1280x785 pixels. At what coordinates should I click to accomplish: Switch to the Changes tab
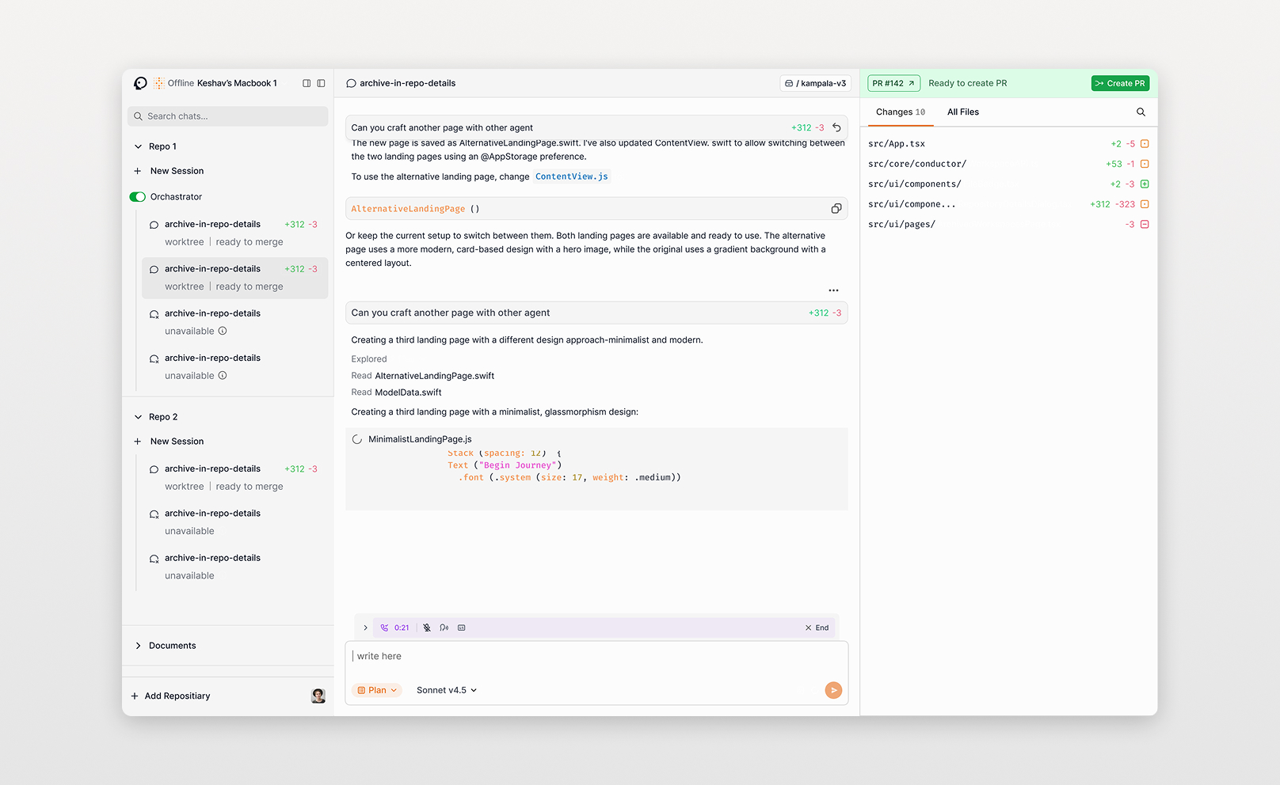pos(901,112)
